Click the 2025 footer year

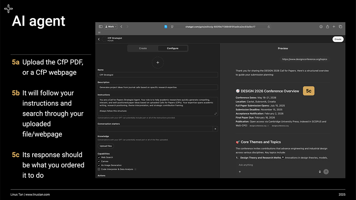342,194
